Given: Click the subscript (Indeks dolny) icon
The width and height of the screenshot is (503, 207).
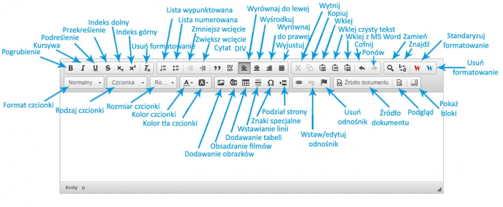Looking at the screenshot, I should coord(120,68).
